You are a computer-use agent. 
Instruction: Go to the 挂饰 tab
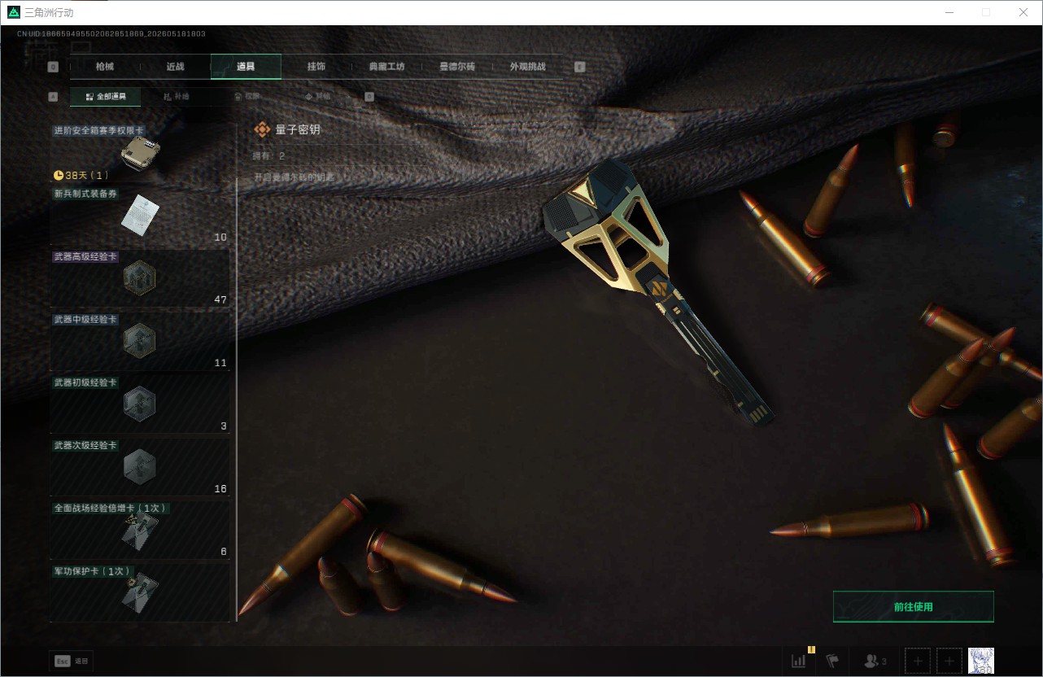316,67
